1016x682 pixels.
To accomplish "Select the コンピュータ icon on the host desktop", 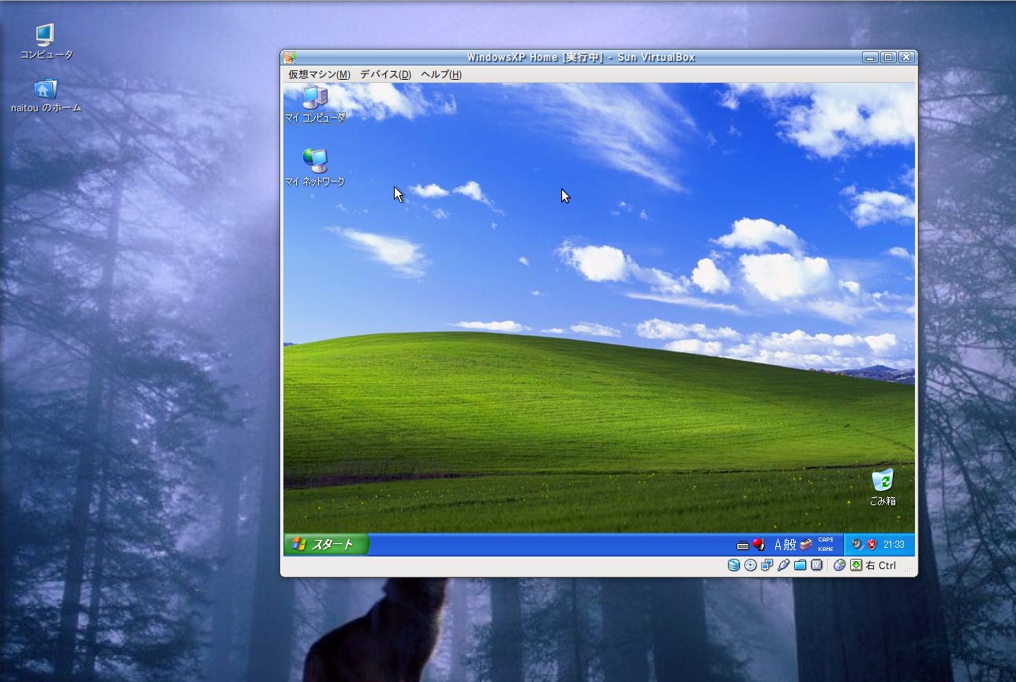I will (46, 42).
